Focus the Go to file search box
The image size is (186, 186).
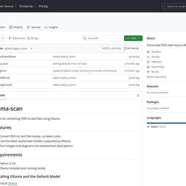[x=101, y=38]
